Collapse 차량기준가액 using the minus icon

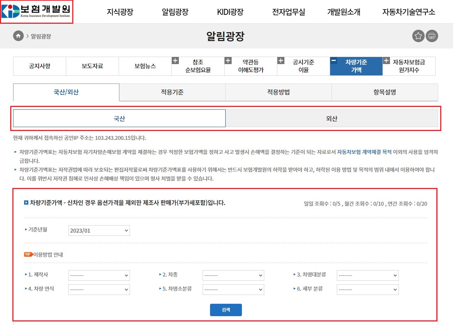coord(333,60)
